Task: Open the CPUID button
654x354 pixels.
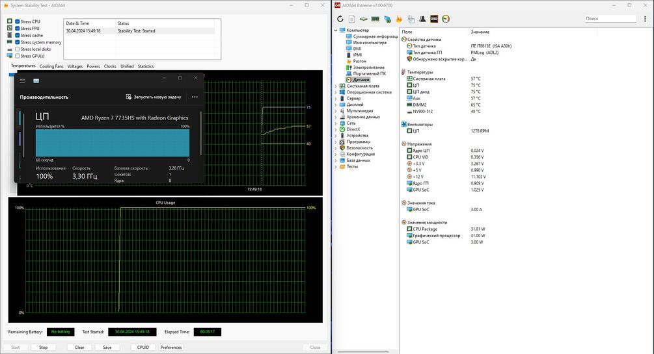Action: 143,347
